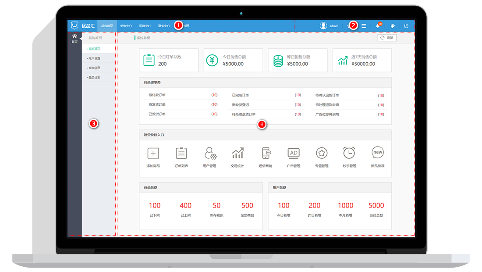Click the power logout icon

point(406,26)
